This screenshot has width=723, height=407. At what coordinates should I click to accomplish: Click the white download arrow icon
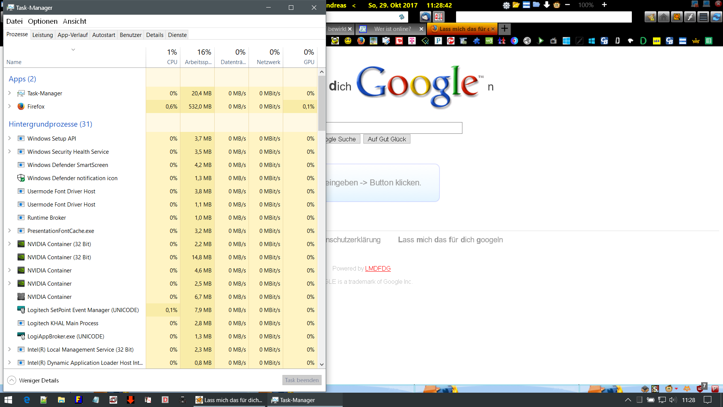click(547, 5)
